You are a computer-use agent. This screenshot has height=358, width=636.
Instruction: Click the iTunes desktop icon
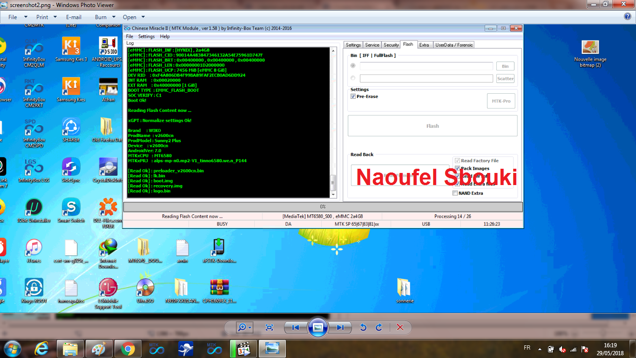34,251
